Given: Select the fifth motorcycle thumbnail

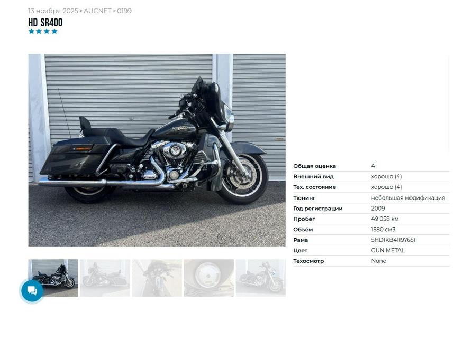Looking at the screenshot, I should [261, 278].
